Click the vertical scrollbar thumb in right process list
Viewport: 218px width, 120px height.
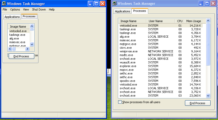[x=208, y=44]
